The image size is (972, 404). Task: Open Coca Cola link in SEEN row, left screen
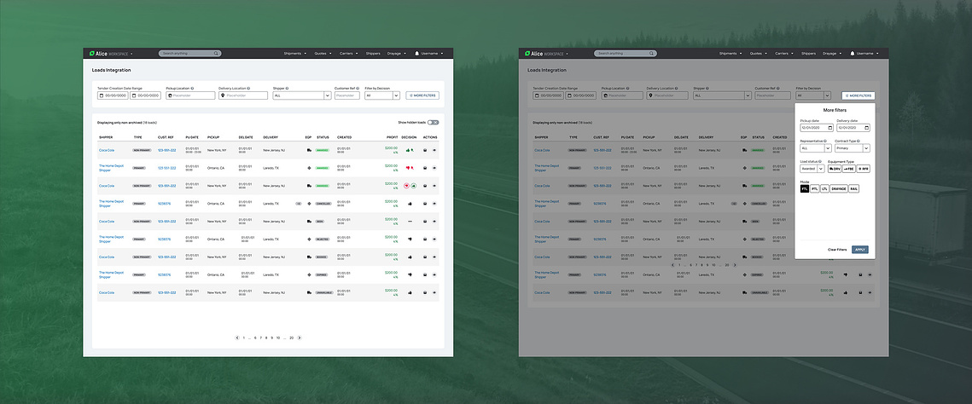[107, 221]
